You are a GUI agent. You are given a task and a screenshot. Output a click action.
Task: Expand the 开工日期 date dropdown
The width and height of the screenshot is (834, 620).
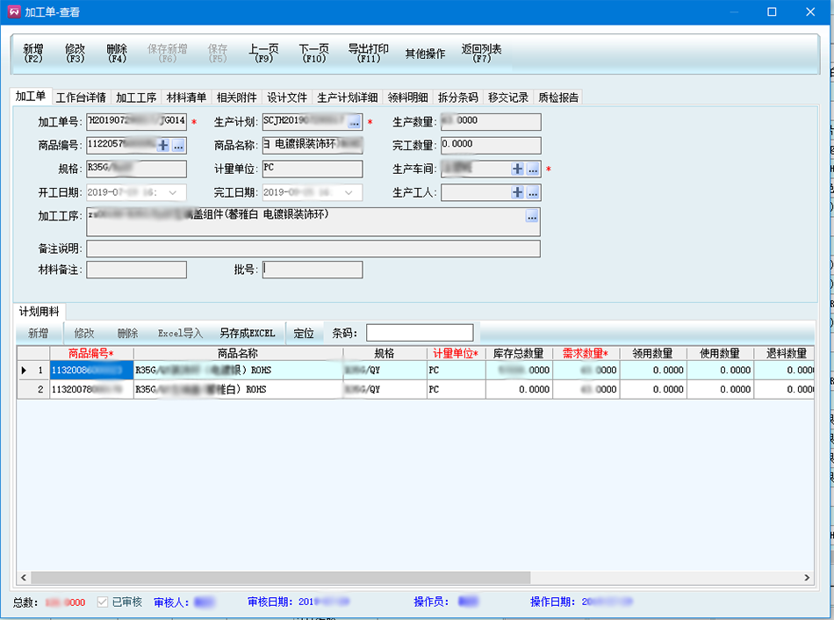(173, 192)
